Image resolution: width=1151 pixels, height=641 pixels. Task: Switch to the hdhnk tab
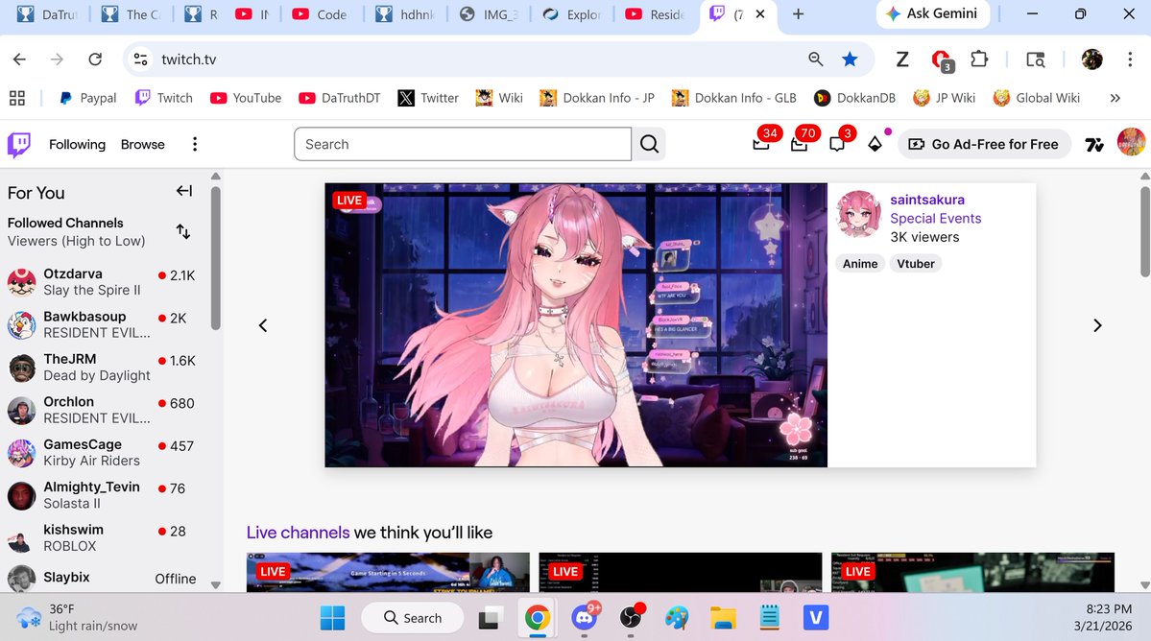click(x=405, y=14)
